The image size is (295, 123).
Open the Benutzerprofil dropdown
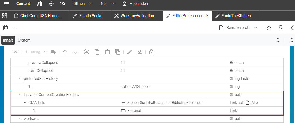(x=238, y=28)
